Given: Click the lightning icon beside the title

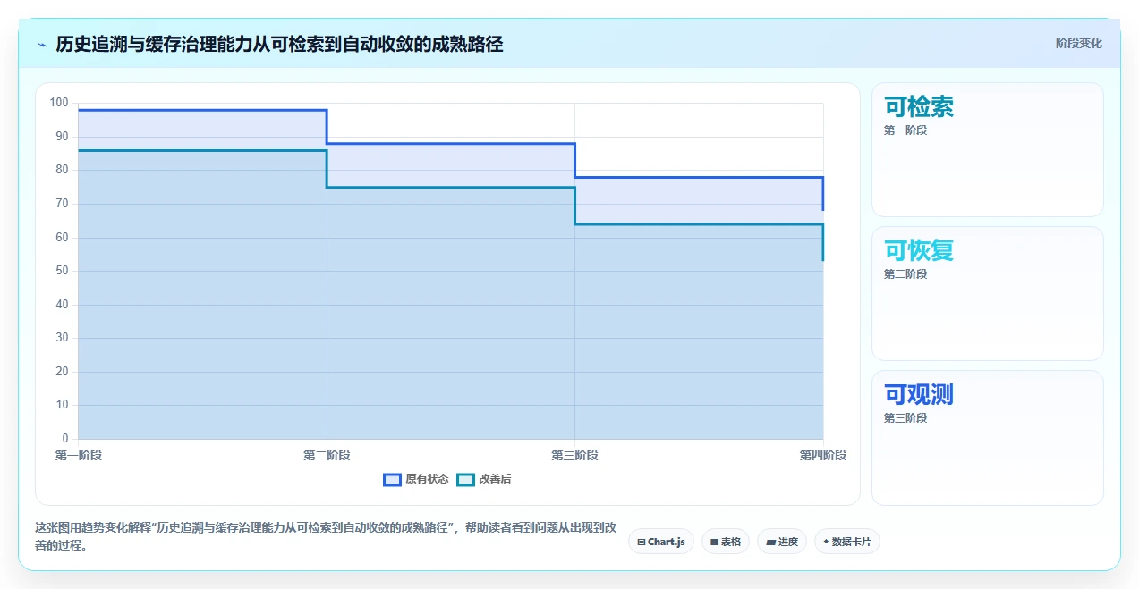Looking at the screenshot, I should (42, 44).
